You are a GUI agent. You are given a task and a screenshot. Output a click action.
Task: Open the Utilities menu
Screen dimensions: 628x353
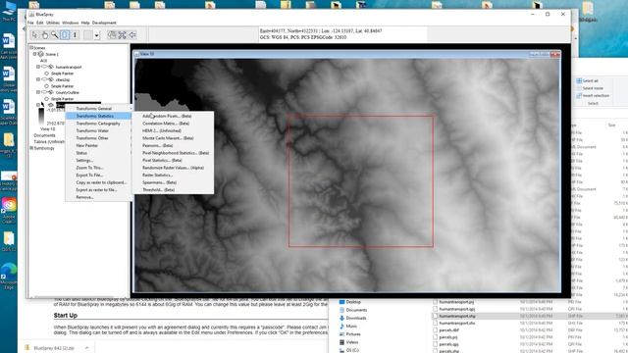tap(53, 23)
